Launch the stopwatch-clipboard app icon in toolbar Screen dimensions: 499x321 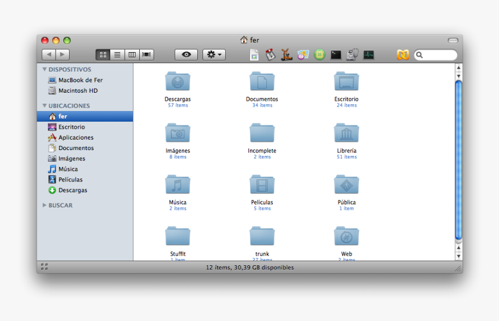coord(270,54)
